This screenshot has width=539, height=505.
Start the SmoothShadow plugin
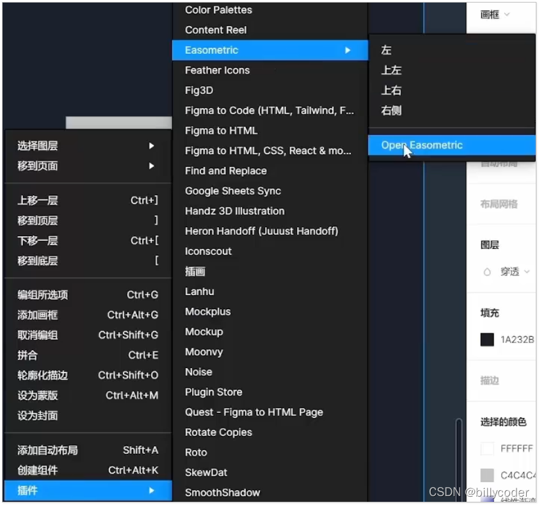[x=270, y=493]
